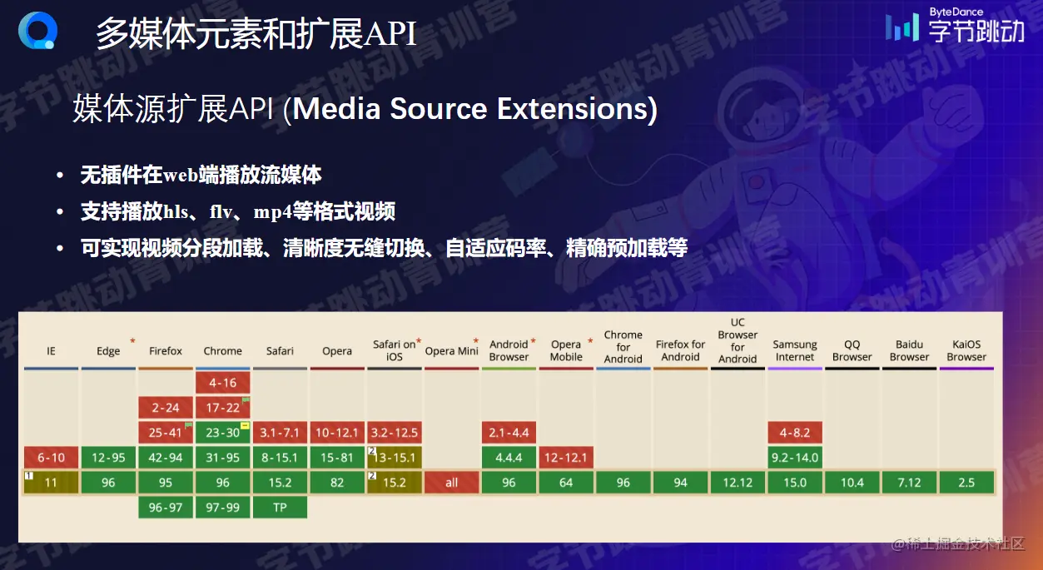Select the KaiOS Browser column header
This screenshot has width=1043, height=570.
click(966, 350)
